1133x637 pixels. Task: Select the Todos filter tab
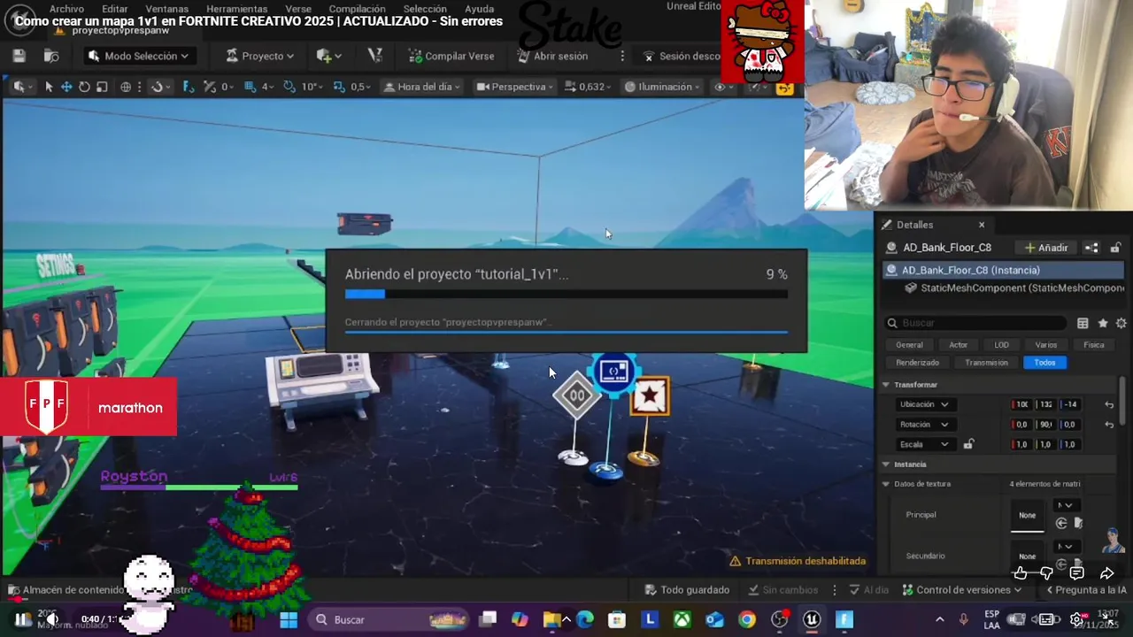(x=1044, y=363)
